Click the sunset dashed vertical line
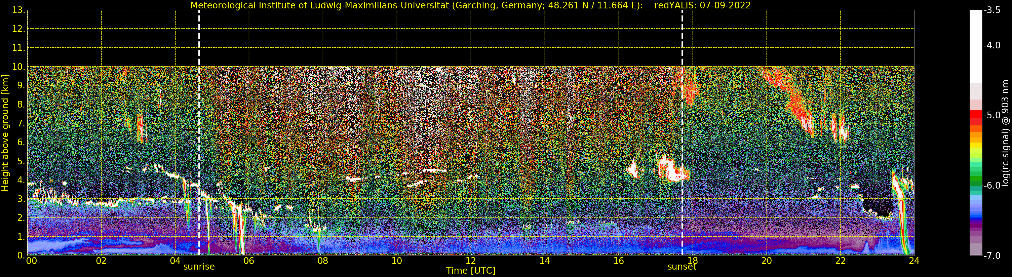1012x277 pixels. tap(682, 132)
